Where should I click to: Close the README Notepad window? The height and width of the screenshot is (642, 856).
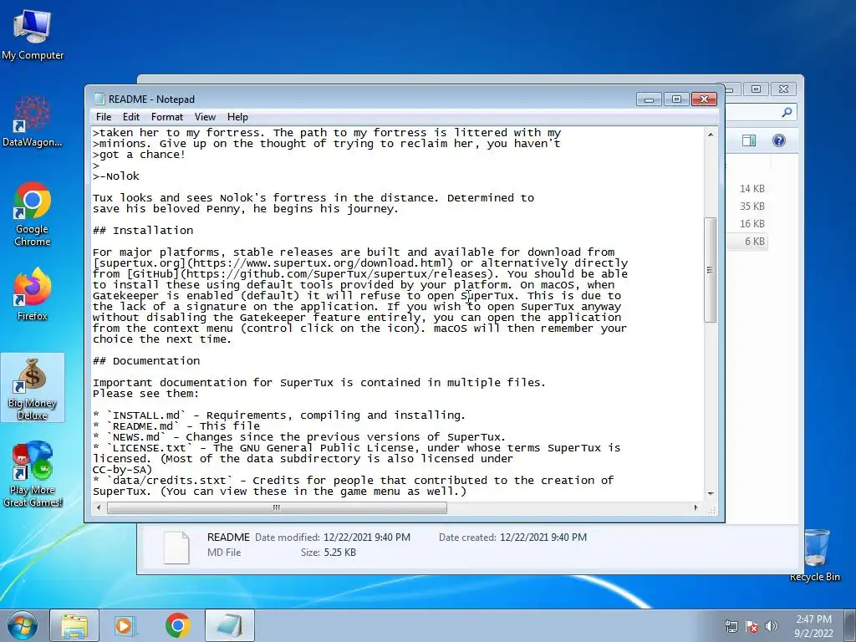point(704,99)
